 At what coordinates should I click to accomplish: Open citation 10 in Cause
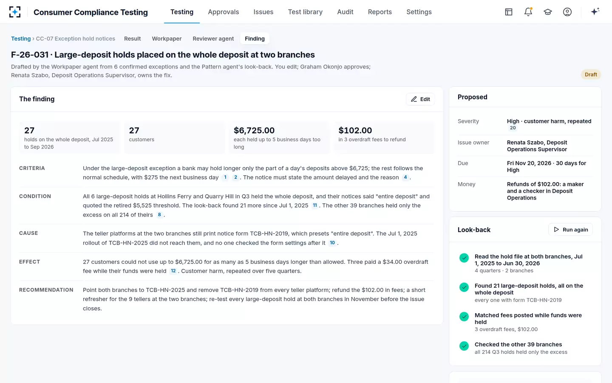[332, 243]
